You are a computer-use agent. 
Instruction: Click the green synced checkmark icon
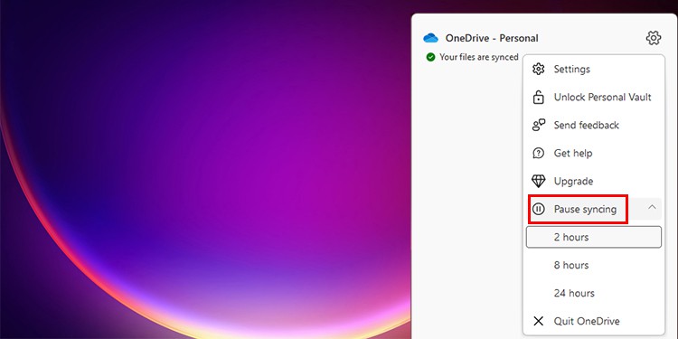430,57
